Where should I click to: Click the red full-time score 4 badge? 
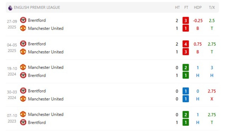186,44
